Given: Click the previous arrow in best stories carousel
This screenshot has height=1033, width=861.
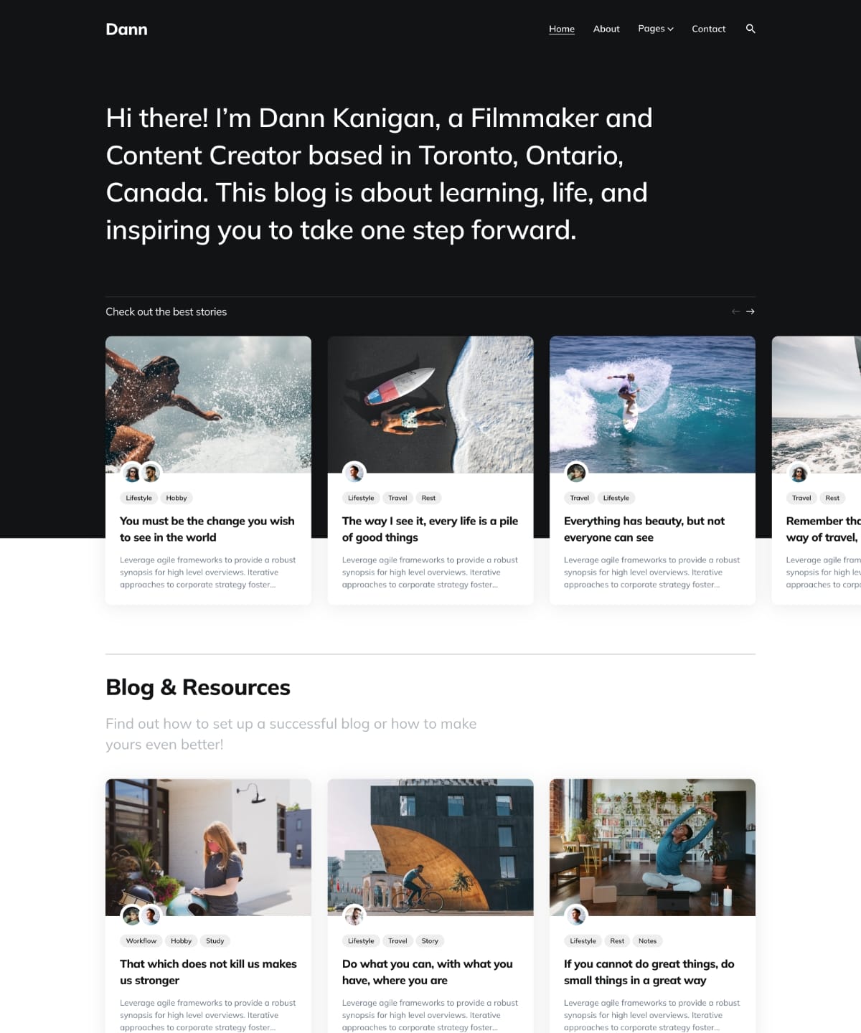Looking at the screenshot, I should (735, 311).
